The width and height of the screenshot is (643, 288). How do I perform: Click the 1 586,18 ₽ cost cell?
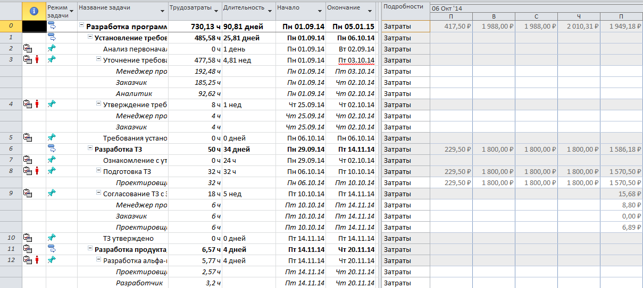tap(621, 149)
